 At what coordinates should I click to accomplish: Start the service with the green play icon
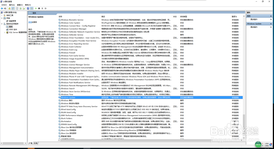coord(36,8)
